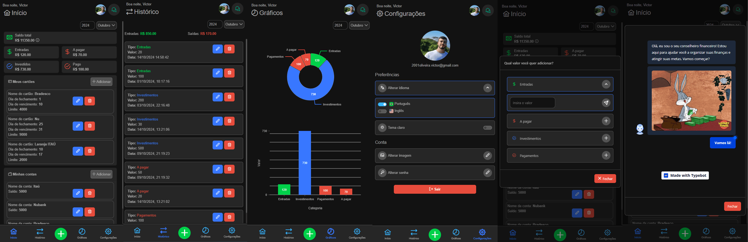Open the Início tab on the Configurações screen's bar
Image resolution: width=748 pixels, height=242 pixels.
click(388, 234)
